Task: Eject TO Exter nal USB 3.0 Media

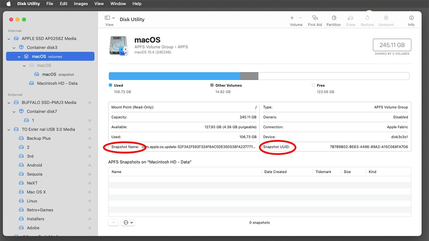Action: [90, 129]
